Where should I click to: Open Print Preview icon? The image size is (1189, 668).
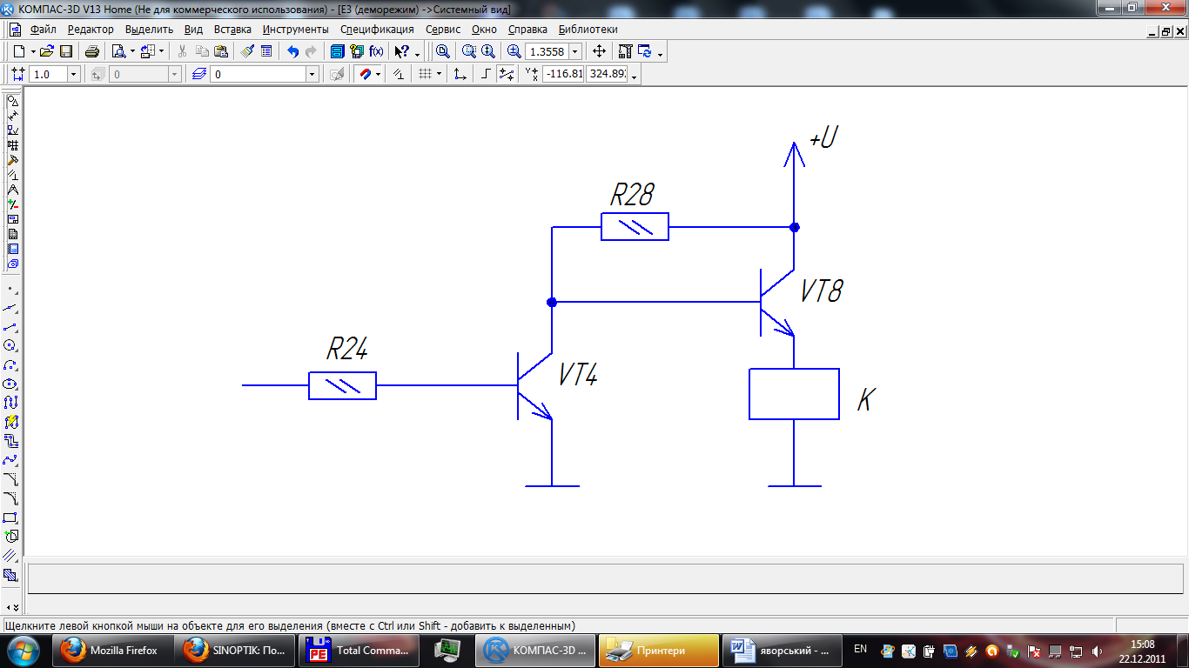[118, 51]
